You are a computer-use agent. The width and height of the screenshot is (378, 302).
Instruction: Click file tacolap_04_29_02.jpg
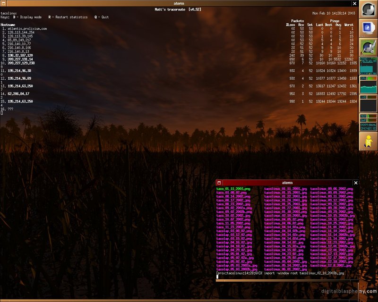234,250
